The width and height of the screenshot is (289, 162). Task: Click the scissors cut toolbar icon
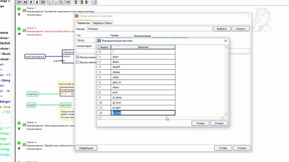[56, 2]
